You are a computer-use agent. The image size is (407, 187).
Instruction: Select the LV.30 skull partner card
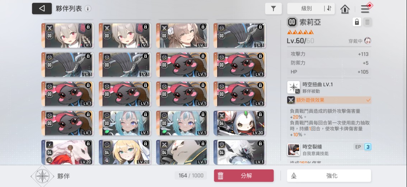(x=239, y=123)
